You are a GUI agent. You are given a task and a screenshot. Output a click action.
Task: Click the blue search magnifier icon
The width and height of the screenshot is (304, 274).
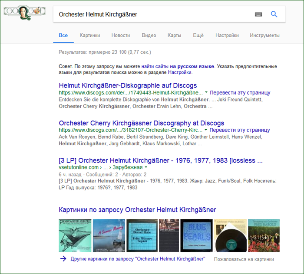(x=274, y=14)
